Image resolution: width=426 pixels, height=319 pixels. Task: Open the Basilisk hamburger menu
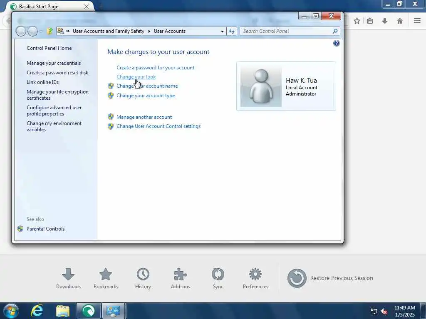[417, 21]
